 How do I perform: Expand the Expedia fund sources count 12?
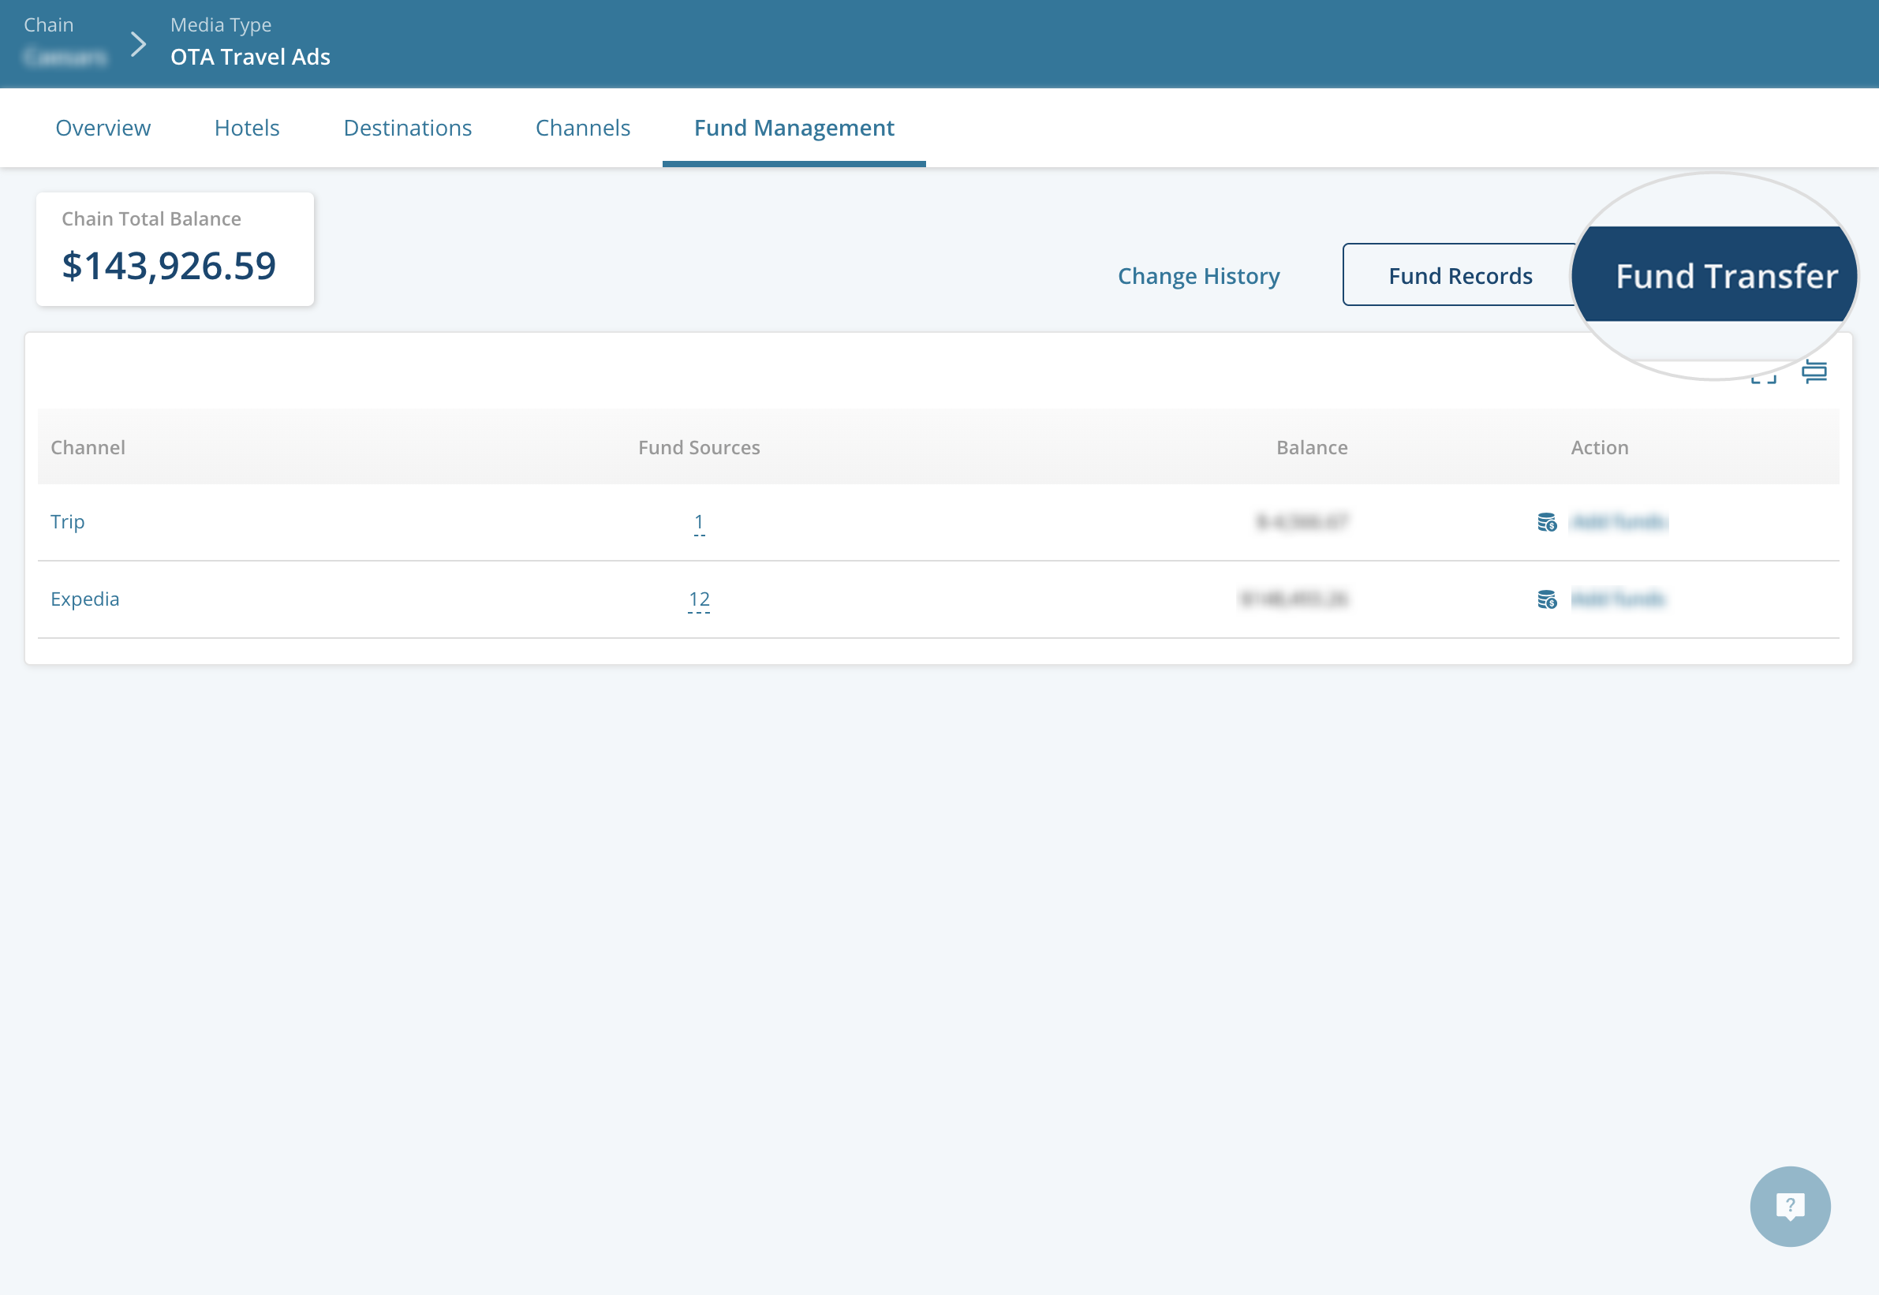[x=699, y=599]
